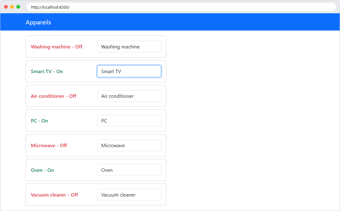340x211 pixels.
Task: Click the 'Washing machine - Off' label
Action: click(x=56, y=47)
